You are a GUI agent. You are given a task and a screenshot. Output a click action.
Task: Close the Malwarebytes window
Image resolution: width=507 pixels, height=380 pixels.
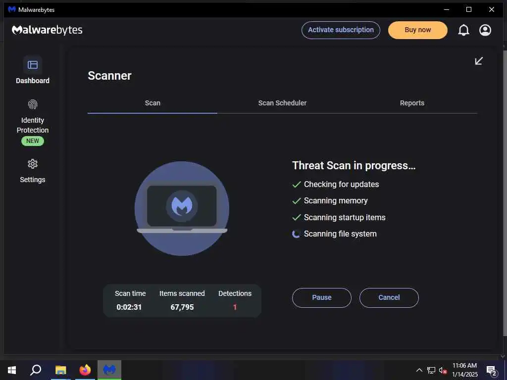click(x=492, y=9)
